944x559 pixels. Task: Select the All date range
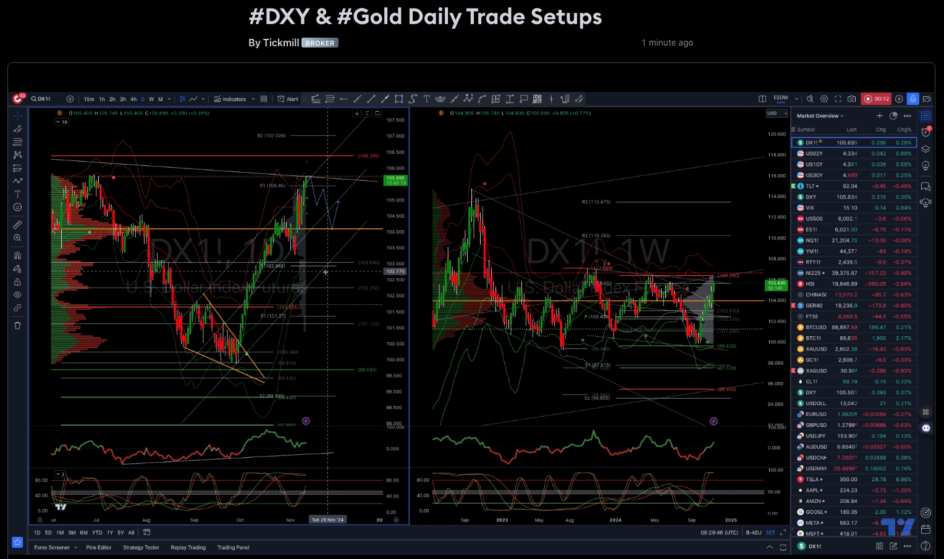coord(131,532)
